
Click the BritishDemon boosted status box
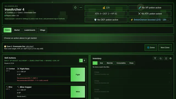click(x=150, y=20)
